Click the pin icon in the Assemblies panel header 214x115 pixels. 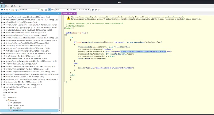point(59,13)
